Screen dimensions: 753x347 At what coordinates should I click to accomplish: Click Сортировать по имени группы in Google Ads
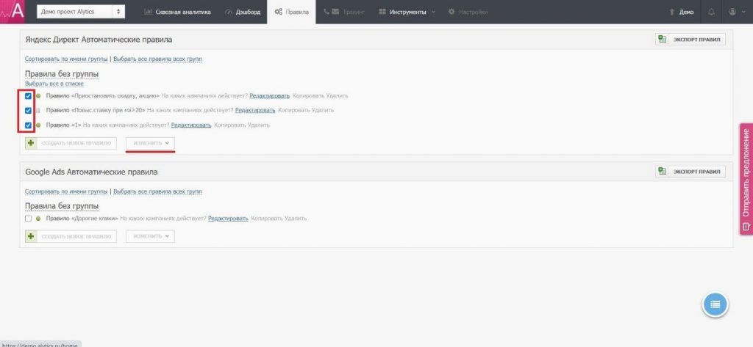pos(66,191)
